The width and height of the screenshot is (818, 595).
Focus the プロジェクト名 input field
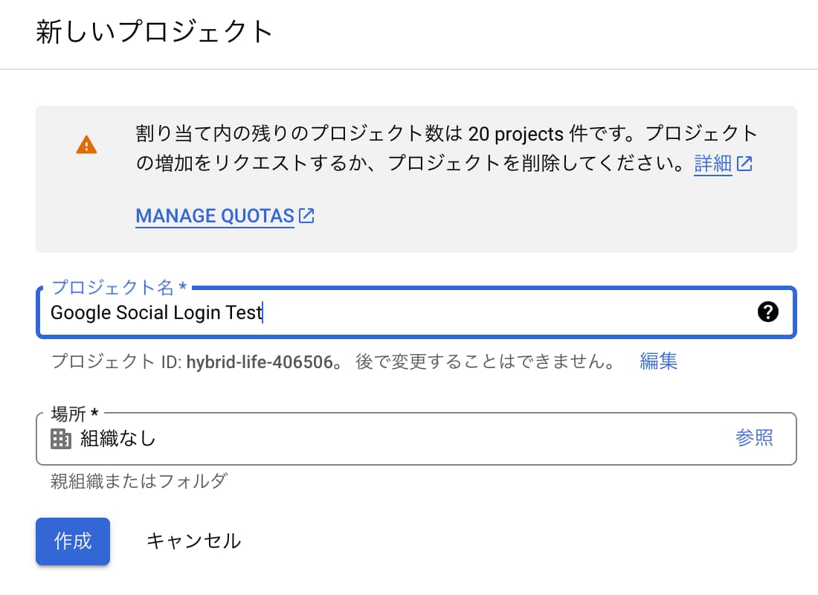click(416, 312)
